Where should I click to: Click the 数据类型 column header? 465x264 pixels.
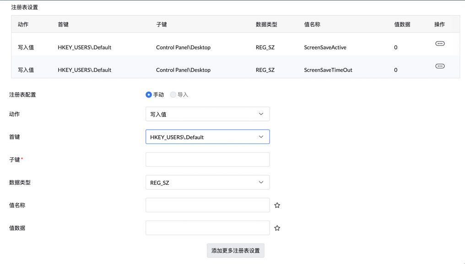(266, 24)
